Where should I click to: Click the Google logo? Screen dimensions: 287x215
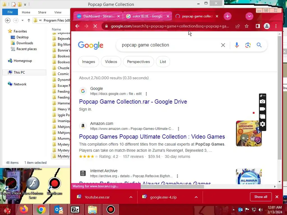[x=91, y=45]
